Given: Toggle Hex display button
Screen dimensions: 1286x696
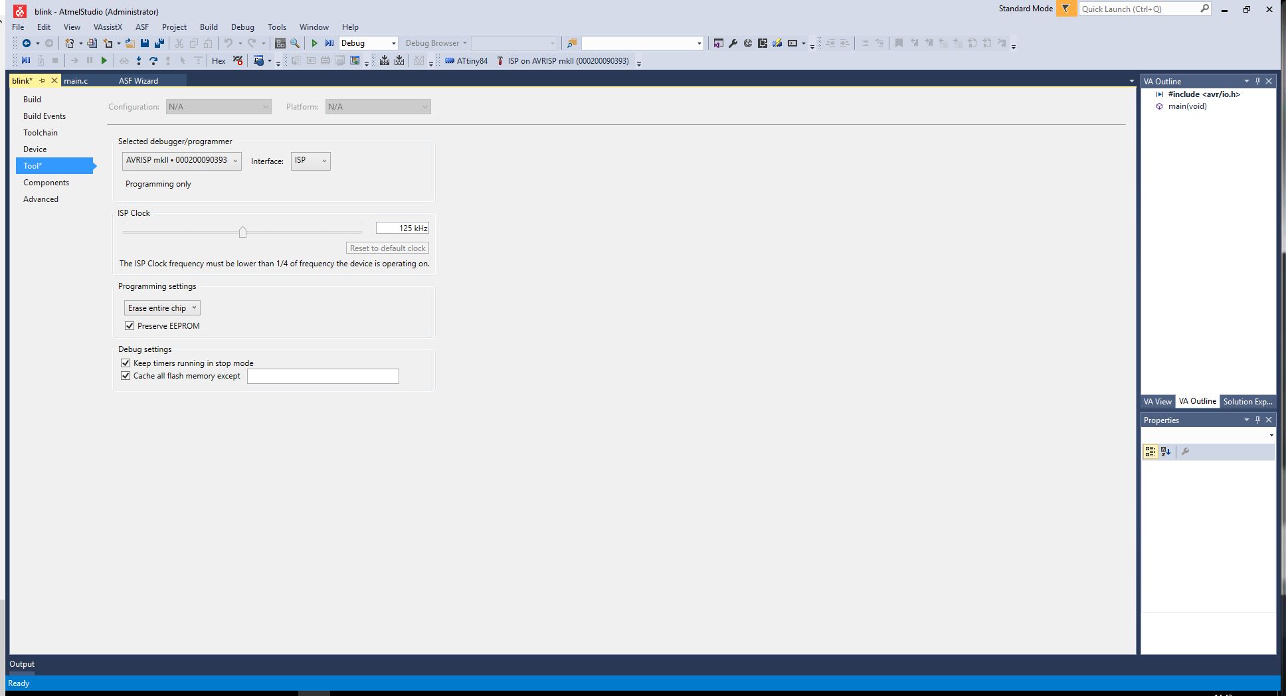Looking at the screenshot, I should [219, 61].
